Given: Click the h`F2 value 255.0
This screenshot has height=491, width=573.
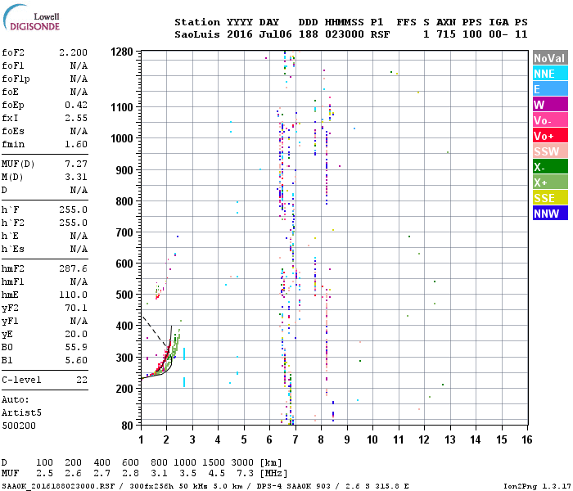Looking at the screenshot, I should click(73, 223).
